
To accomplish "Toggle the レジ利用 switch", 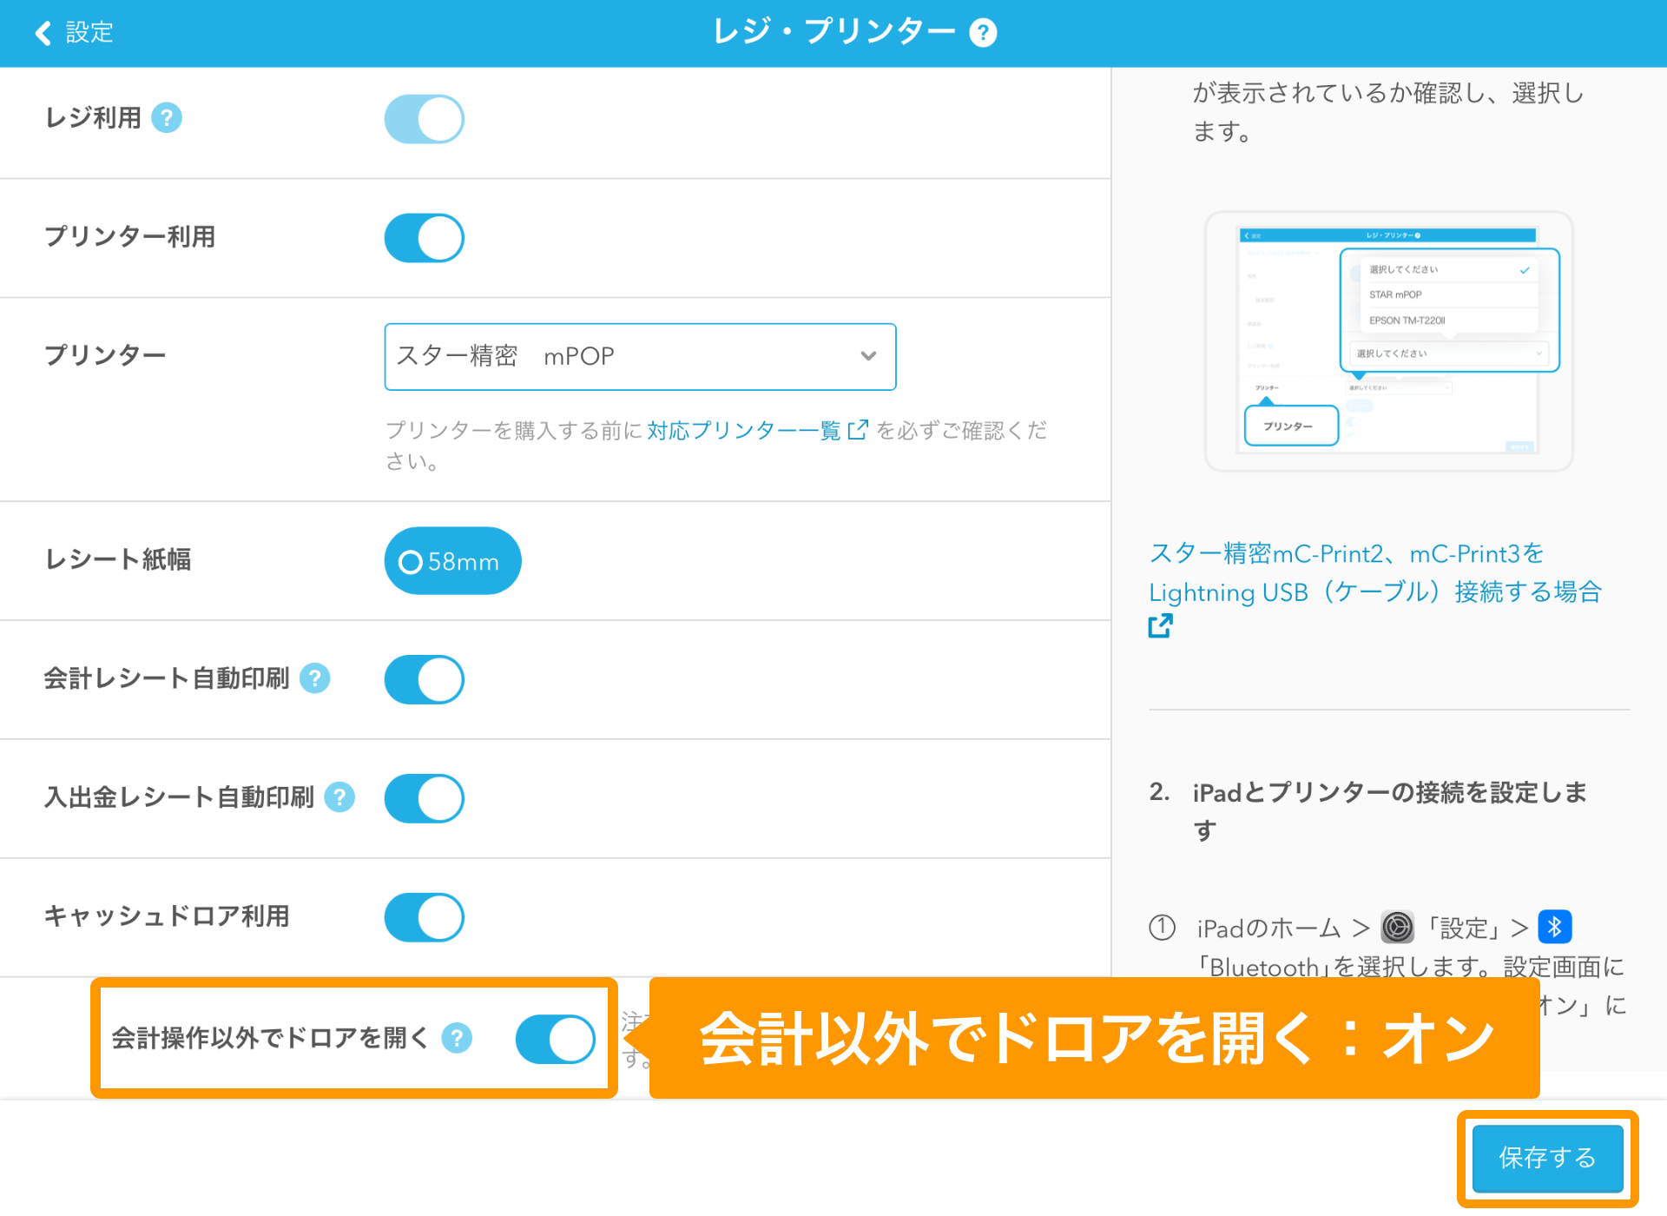I will pyautogui.click(x=425, y=119).
